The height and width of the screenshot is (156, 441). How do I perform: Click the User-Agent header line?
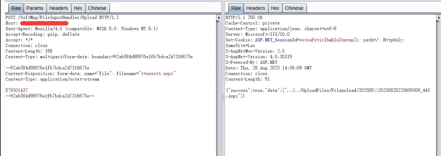82,28
